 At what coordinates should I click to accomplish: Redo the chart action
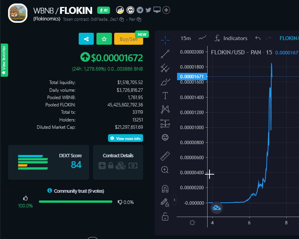click(x=269, y=38)
